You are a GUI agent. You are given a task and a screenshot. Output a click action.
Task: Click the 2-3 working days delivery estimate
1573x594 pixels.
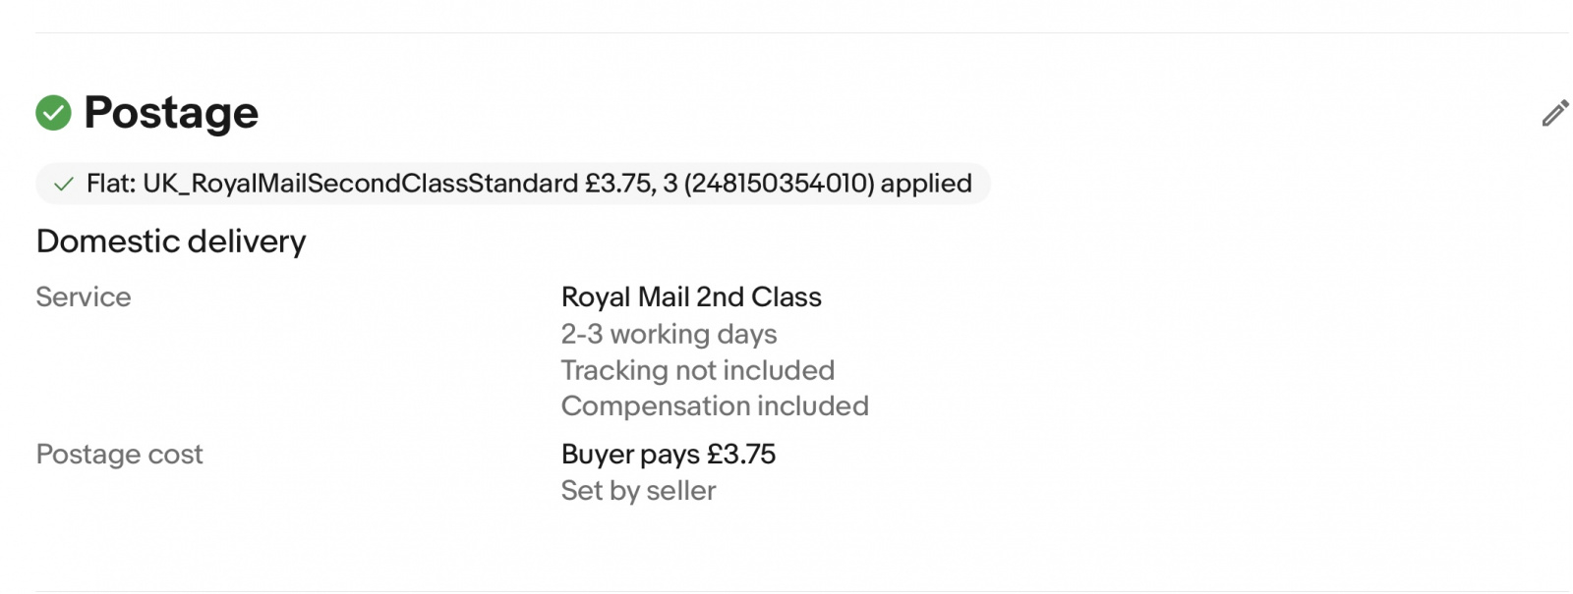(669, 335)
